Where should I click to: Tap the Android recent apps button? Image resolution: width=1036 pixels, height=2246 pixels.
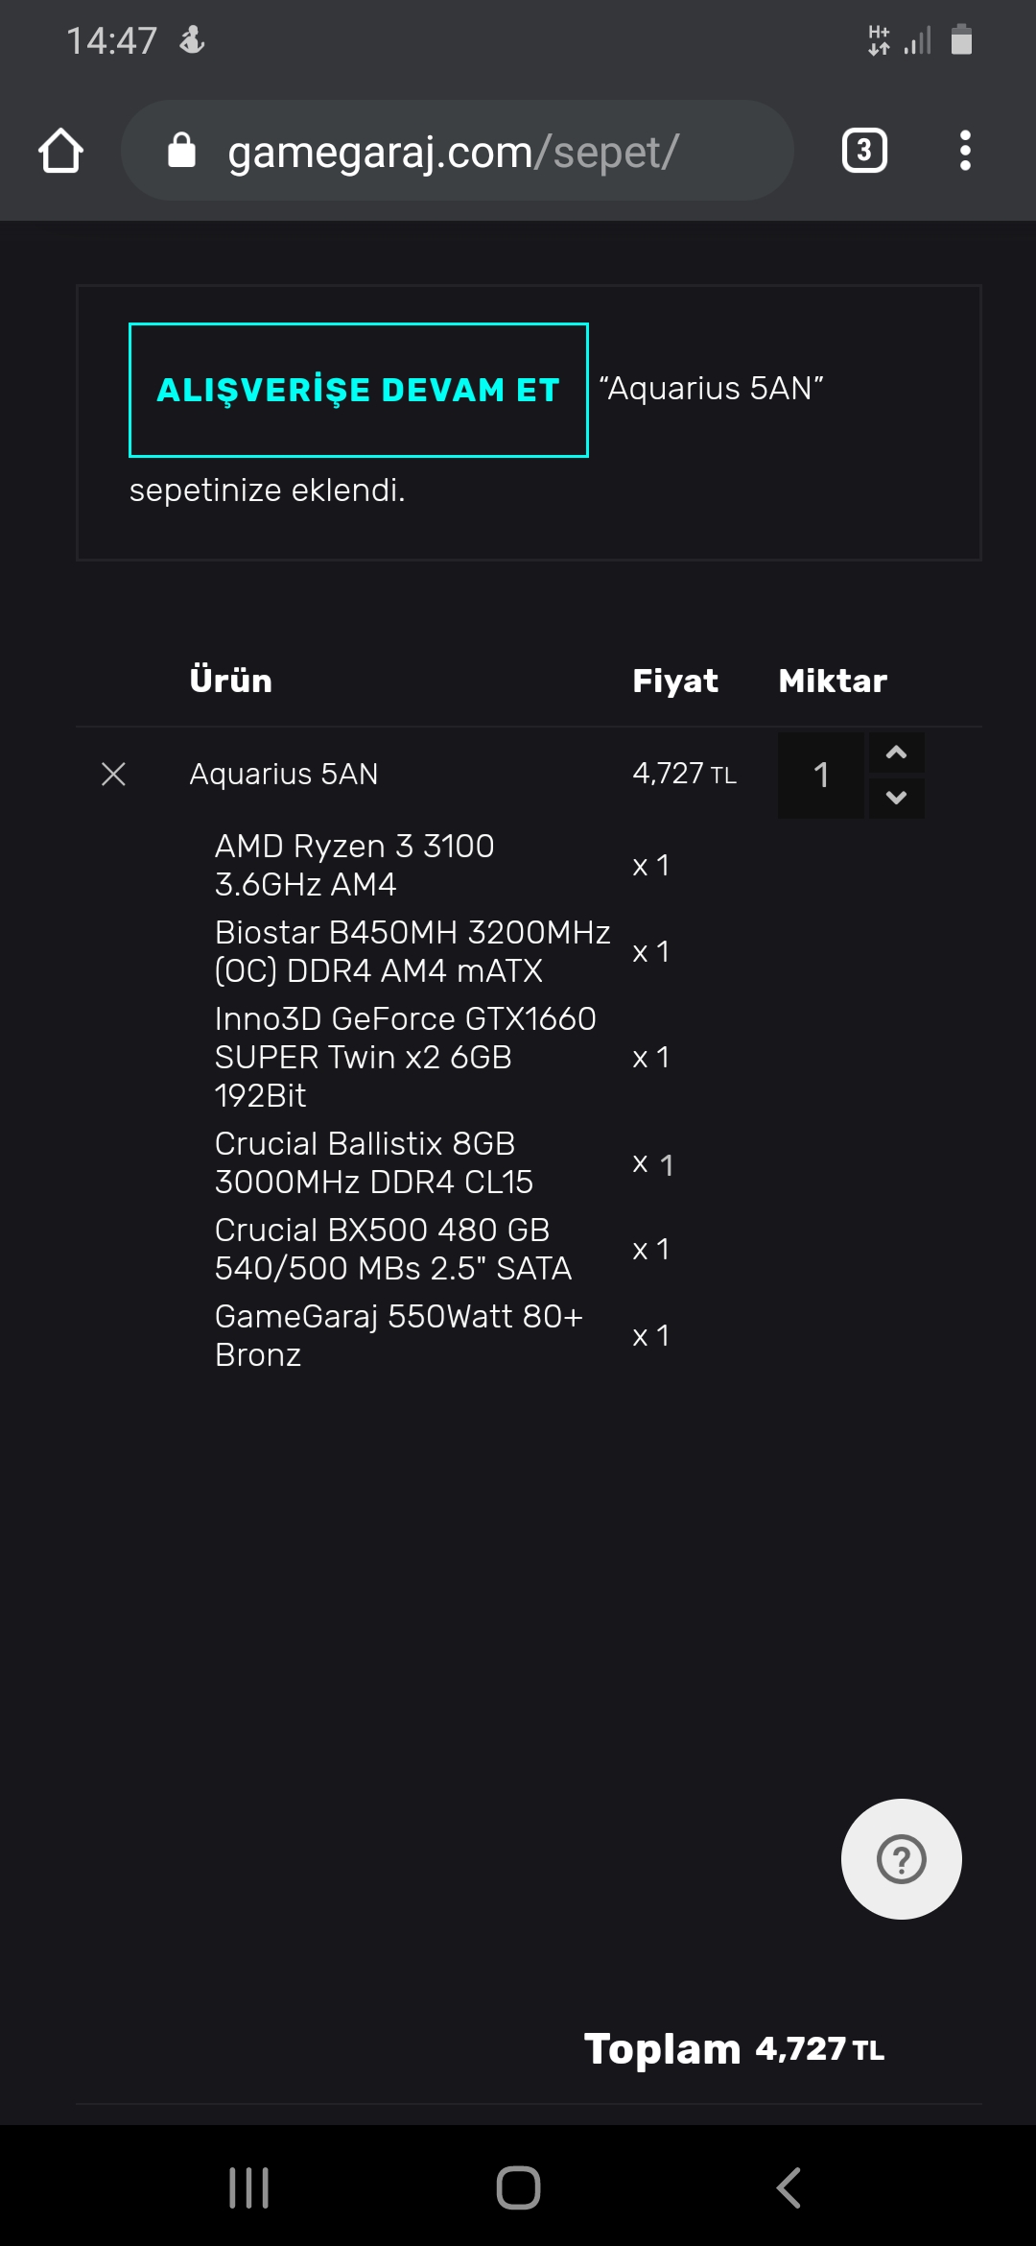click(249, 2188)
